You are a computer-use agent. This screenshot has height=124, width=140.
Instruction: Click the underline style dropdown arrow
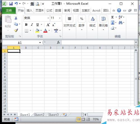[x=41, y=25]
